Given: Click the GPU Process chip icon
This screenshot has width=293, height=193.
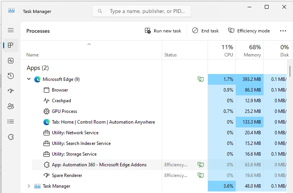Looking at the screenshot, I should [46, 111].
